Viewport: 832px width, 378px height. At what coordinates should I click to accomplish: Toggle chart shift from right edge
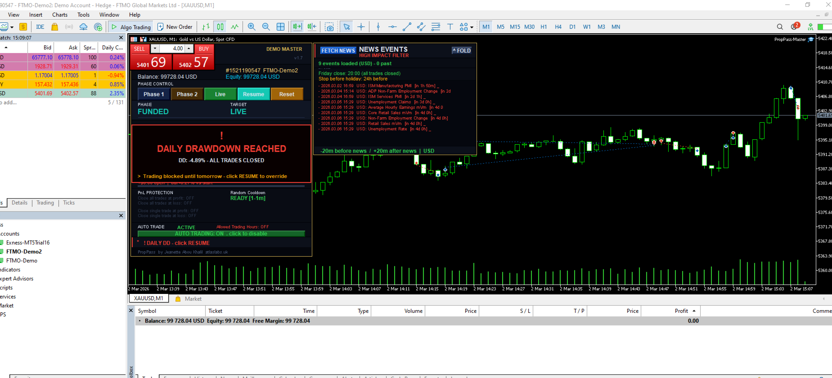coord(312,27)
